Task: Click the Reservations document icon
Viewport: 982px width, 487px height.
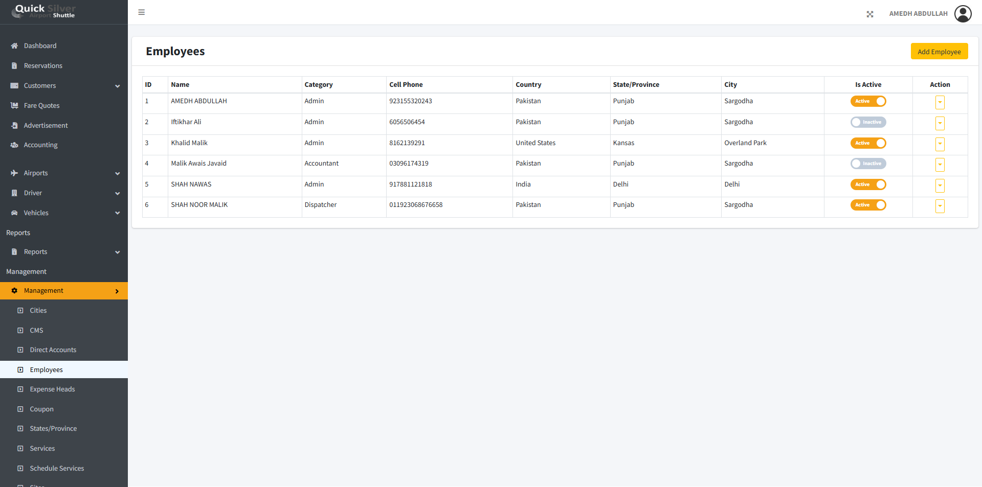Action: point(14,66)
